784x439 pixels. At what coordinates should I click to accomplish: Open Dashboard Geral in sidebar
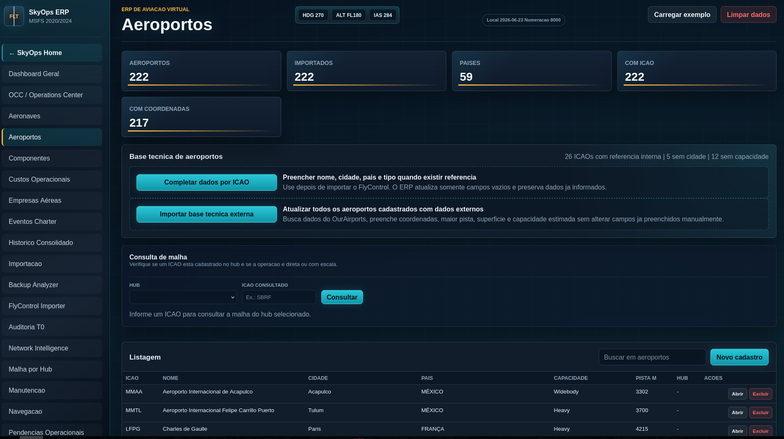click(x=52, y=74)
